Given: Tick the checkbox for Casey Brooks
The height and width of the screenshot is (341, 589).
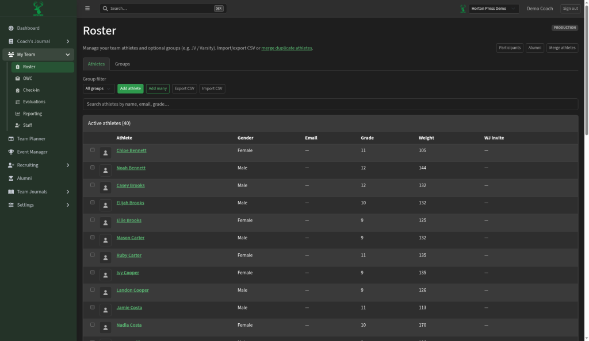Looking at the screenshot, I should pyautogui.click(x=93, y=185).
